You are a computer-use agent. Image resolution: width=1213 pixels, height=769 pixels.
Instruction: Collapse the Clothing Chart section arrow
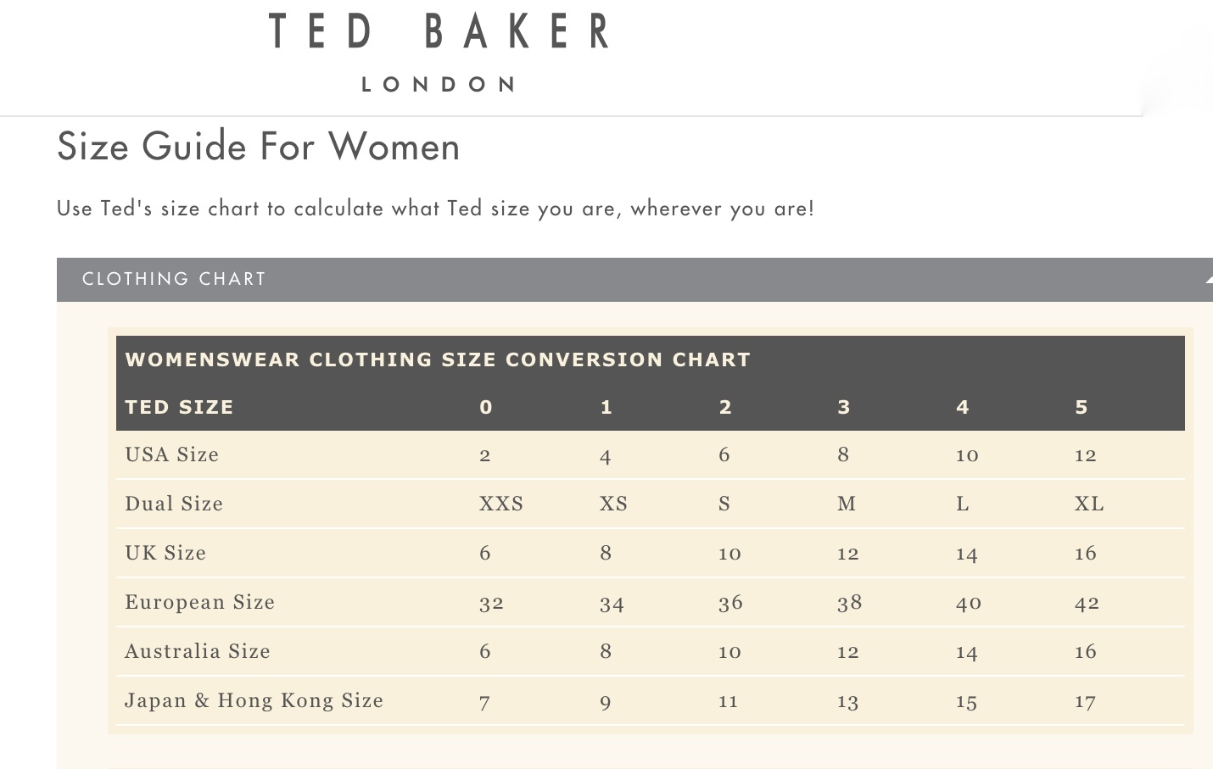[1208, 279]
